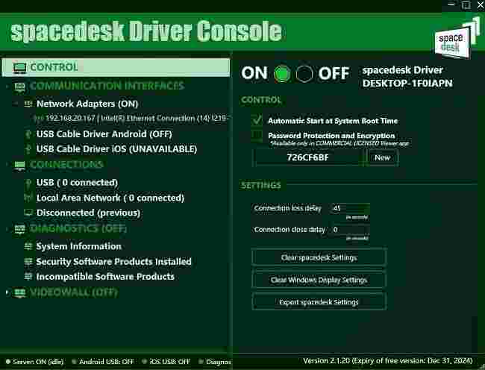The height and width of the screenshot is (370, 485).
Task: Click the CONNECTIONS section icon
Action: (x=19, y=165)
